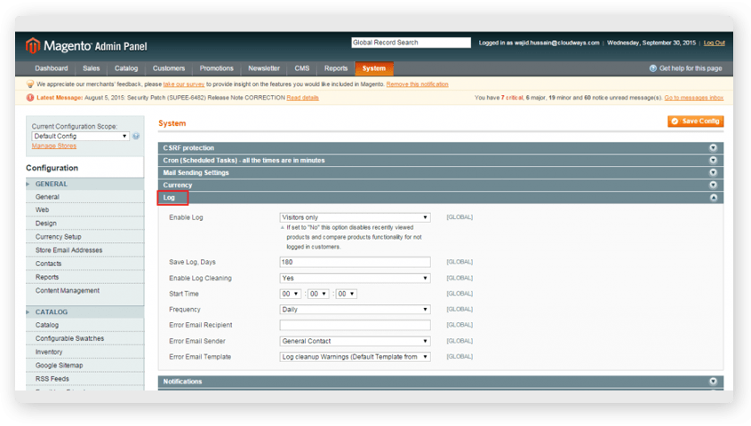The image size is (751, 426).
Task: Open the Newsletter menu
Action: click(264, 68)
